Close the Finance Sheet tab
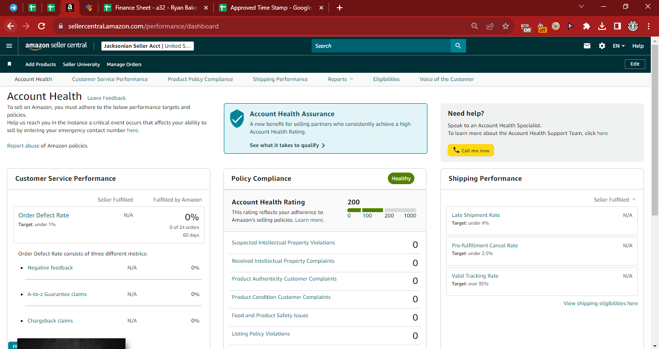Viewport: 659px width, 349px height. 206,8
